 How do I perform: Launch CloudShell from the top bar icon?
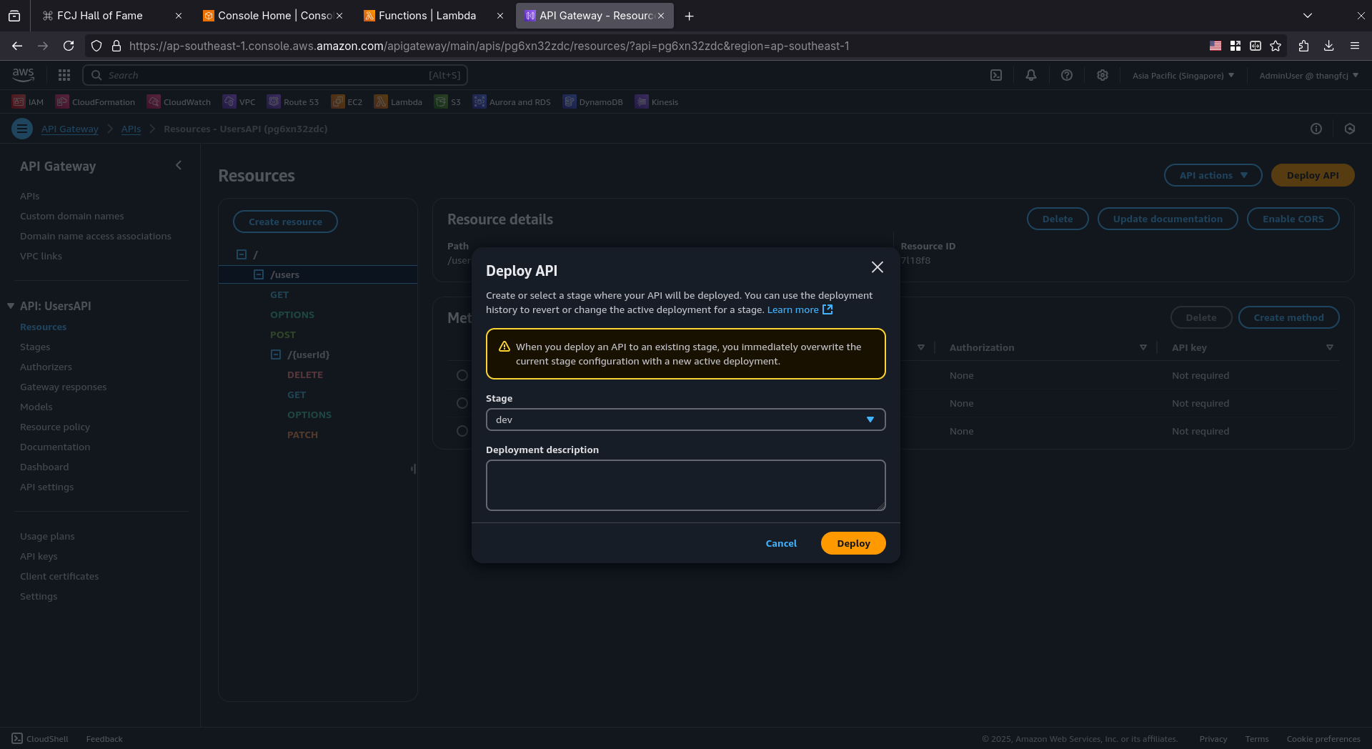click(996, 75)
